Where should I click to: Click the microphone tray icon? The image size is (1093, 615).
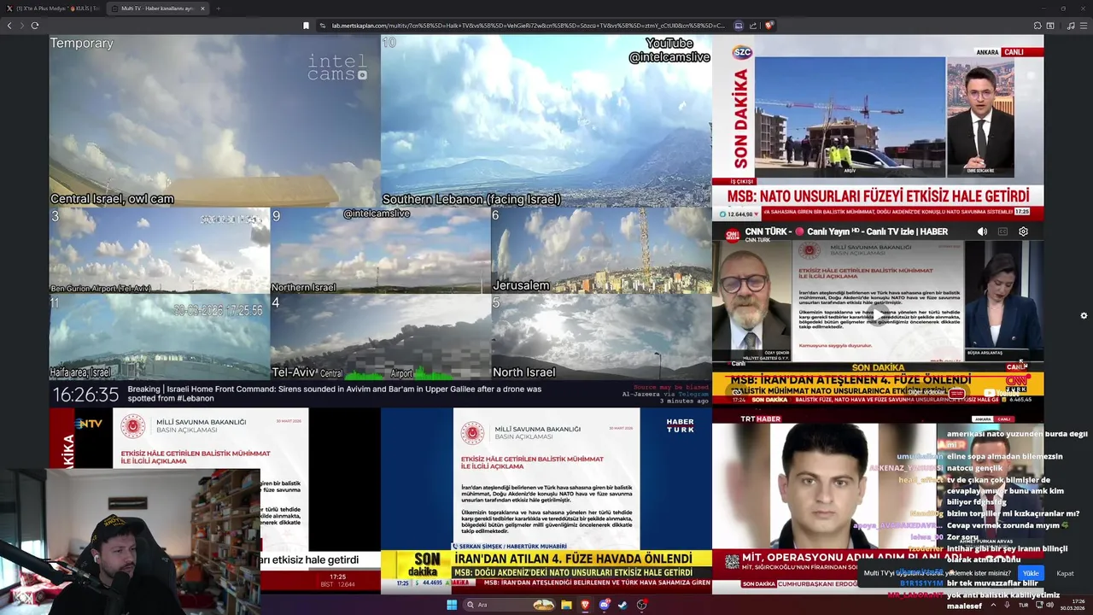click(1007, 605)
